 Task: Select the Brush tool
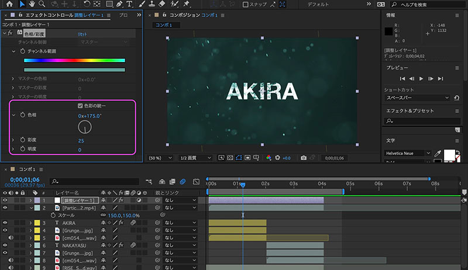142,4
